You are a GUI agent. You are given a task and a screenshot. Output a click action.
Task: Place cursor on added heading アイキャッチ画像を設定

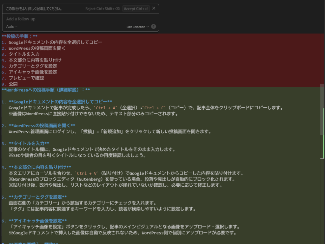pos(37,221)
